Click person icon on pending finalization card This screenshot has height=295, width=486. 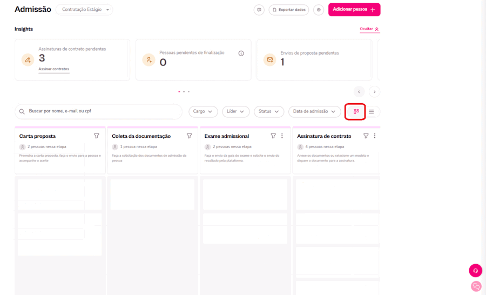coord(149,59)
